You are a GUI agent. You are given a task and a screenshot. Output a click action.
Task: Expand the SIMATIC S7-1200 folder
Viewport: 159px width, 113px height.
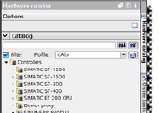click(x=13, y=70)
